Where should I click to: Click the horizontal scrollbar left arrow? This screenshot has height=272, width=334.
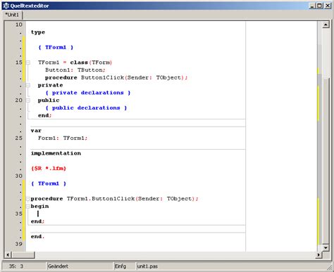coord(8,254)
